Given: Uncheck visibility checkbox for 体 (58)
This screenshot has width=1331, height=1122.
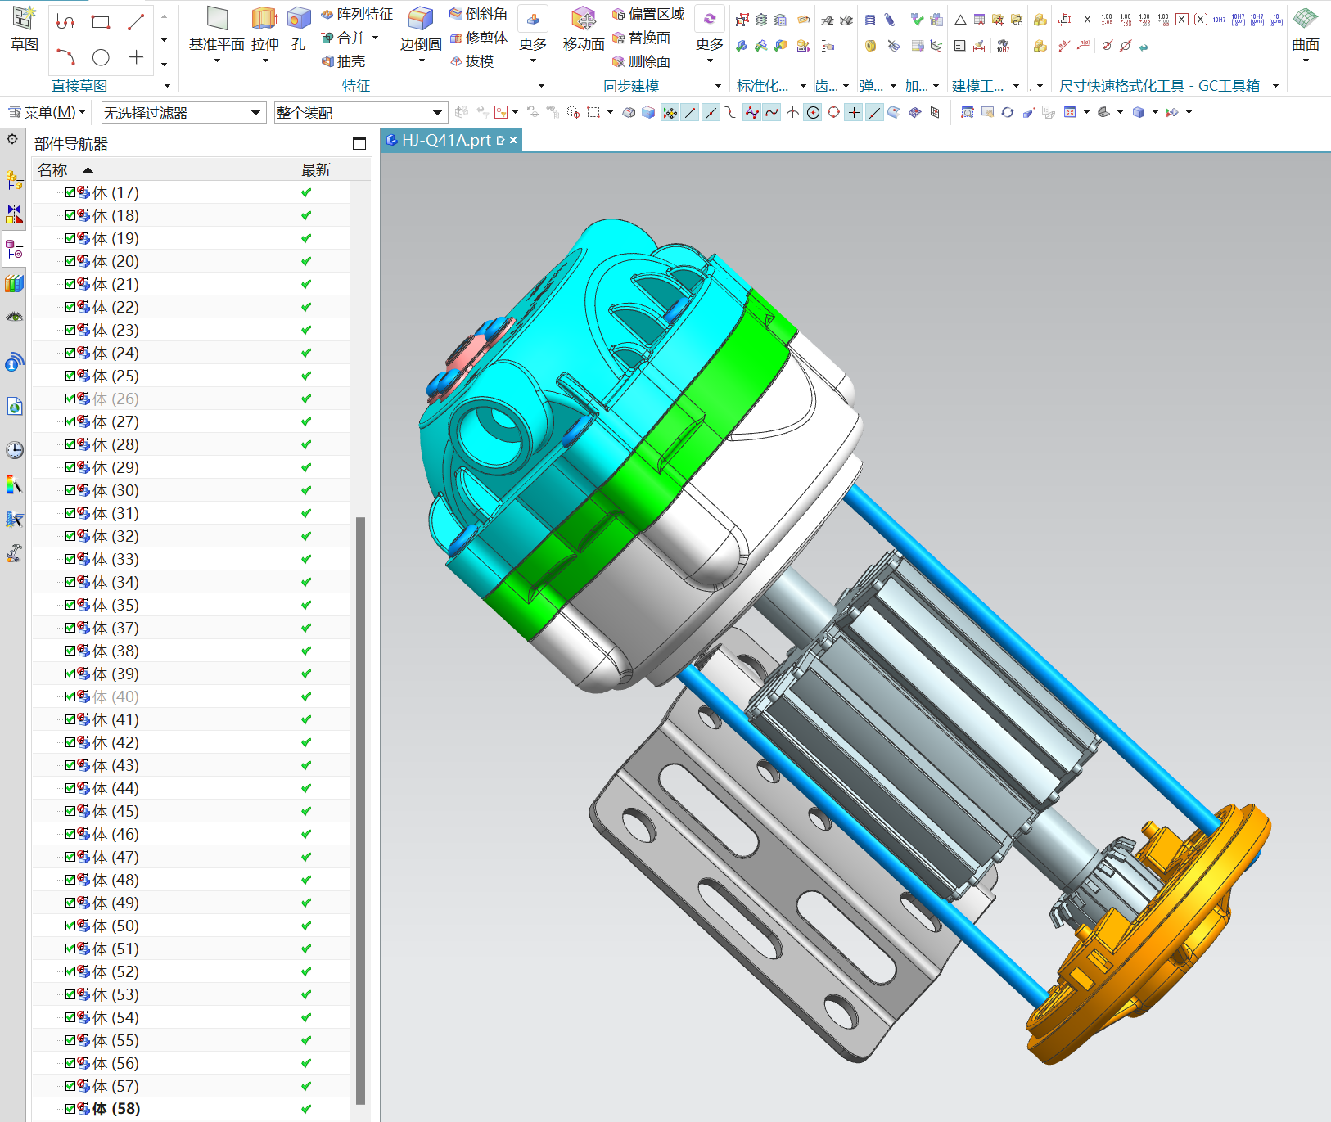Looking at the screenshot, I should [x=70, y=1109].
